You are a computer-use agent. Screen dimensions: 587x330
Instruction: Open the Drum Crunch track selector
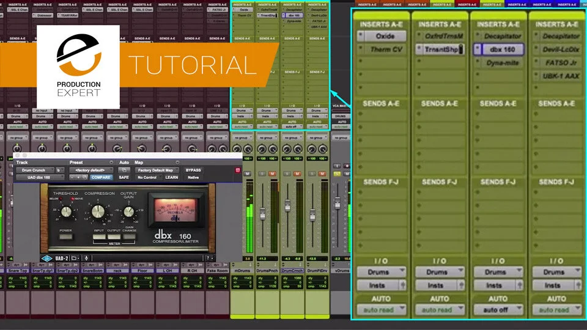[x=35, y=170]
